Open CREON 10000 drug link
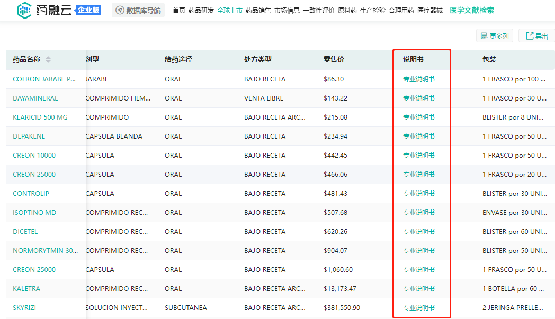Image resolution: width=555 pixels, height=319 pixels. point(34,156)
